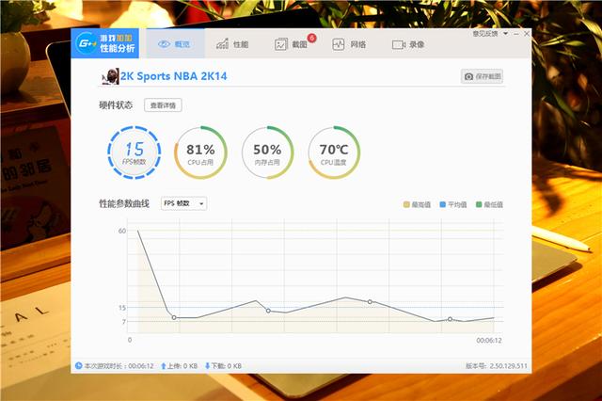Click the 本次游戏时长 00:06:12 status text
The width and height of the screenshot is (602, 401).
[119, 366]
